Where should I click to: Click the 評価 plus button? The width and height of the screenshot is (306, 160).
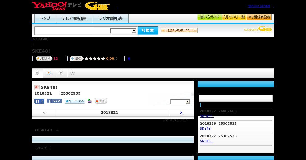(76, 59)
